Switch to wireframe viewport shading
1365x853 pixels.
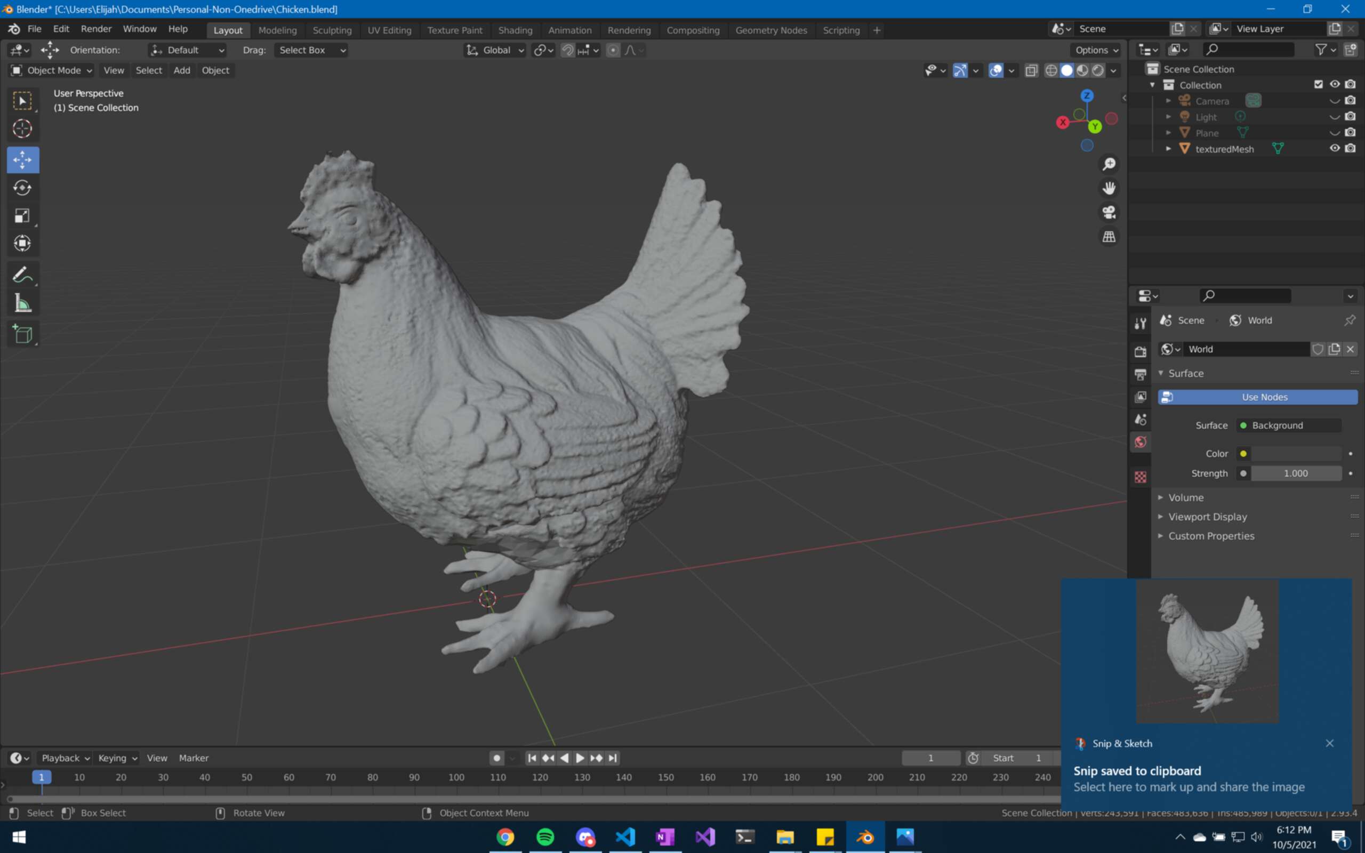click(x=1051, y=70)
